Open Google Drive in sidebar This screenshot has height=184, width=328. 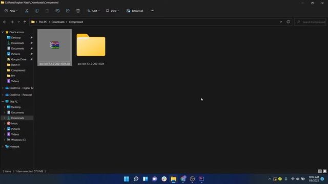(x=18, y=59)
